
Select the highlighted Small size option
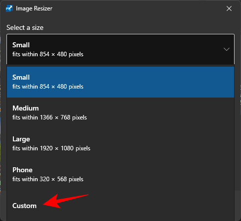(x=120, y=82)
